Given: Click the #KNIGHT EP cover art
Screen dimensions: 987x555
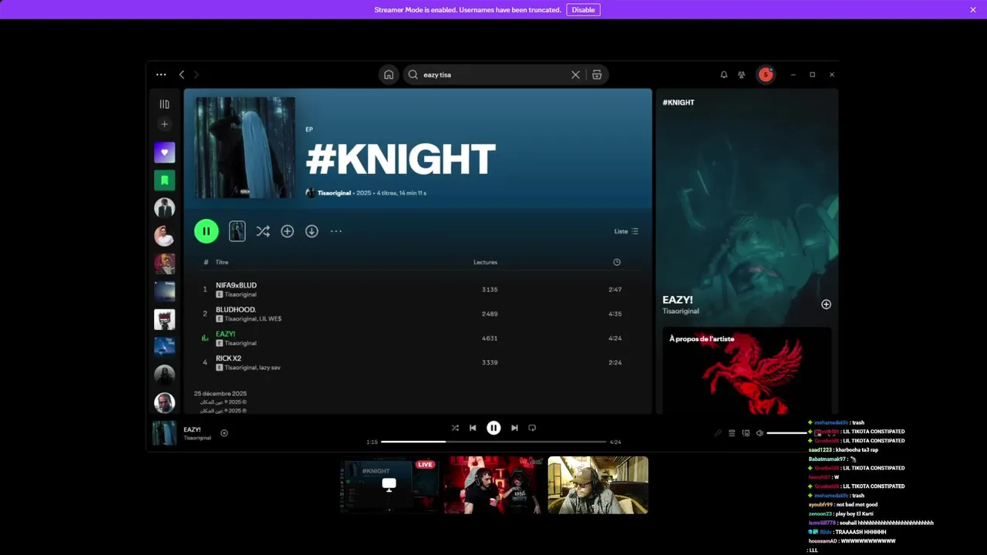Looking at the screenshot, I should click(245, 147).
